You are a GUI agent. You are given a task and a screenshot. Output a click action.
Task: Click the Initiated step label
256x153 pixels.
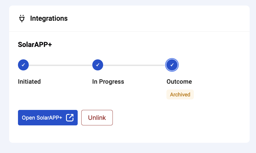29,81
